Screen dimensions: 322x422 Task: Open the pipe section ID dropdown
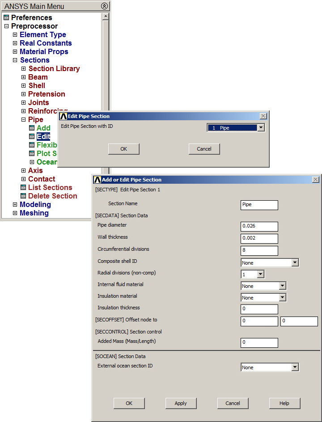[x=261, y=128]
